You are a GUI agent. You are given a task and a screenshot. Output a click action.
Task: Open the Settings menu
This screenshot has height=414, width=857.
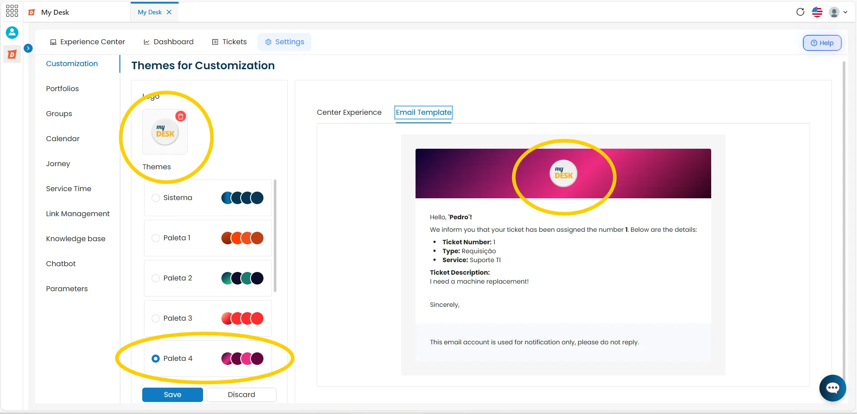(x=284, y=42)
